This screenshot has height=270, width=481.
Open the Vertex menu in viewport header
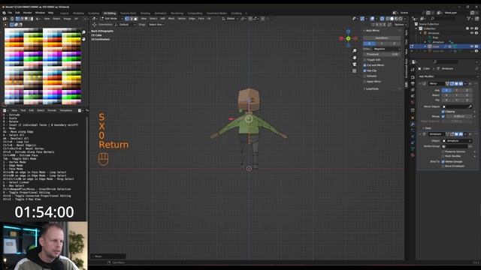pyautogui.click(x=182, y=19)
